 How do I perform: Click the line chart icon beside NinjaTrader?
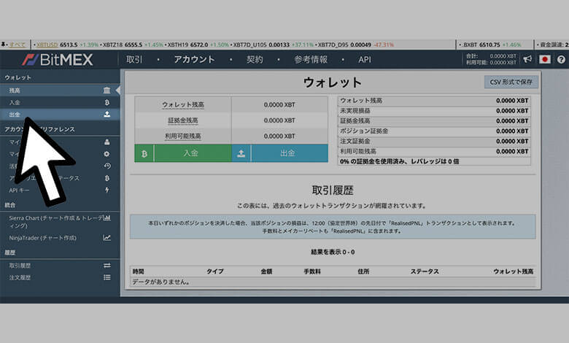pyautogui.click(x=107, y=238)
